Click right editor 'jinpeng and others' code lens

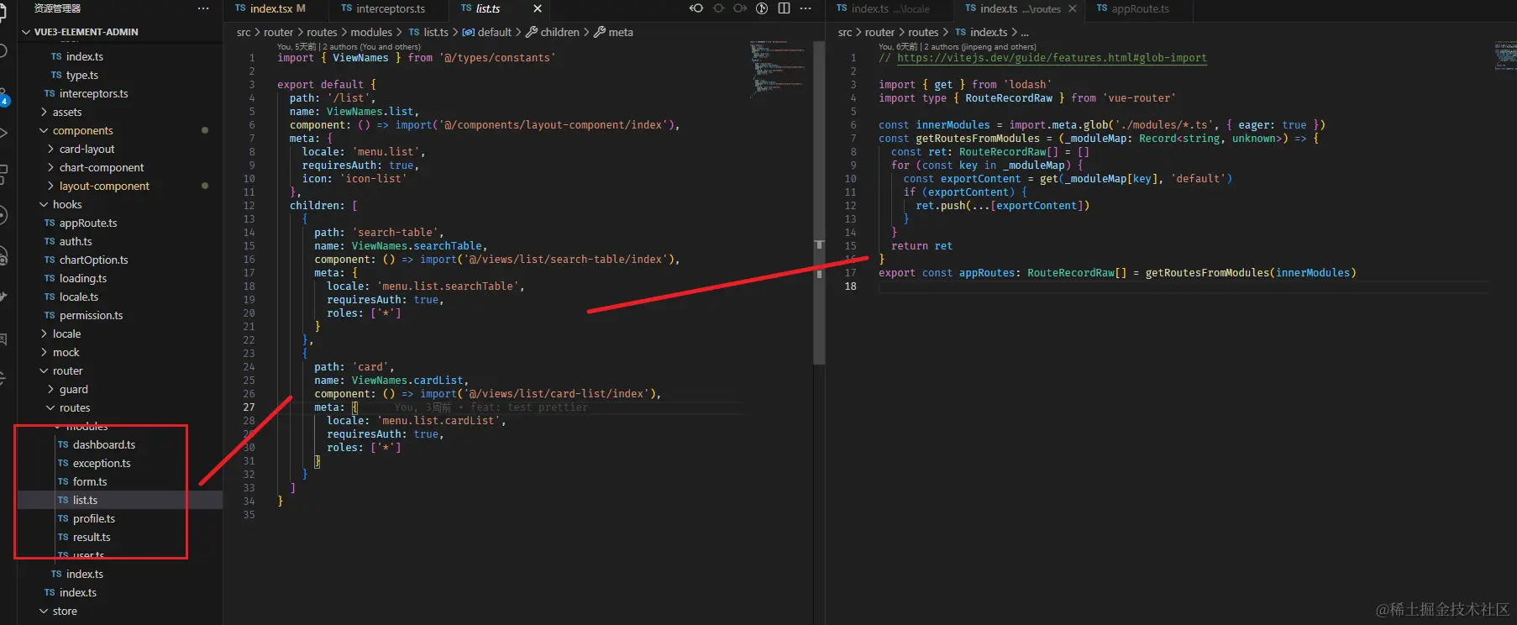[x=957, y=47]
